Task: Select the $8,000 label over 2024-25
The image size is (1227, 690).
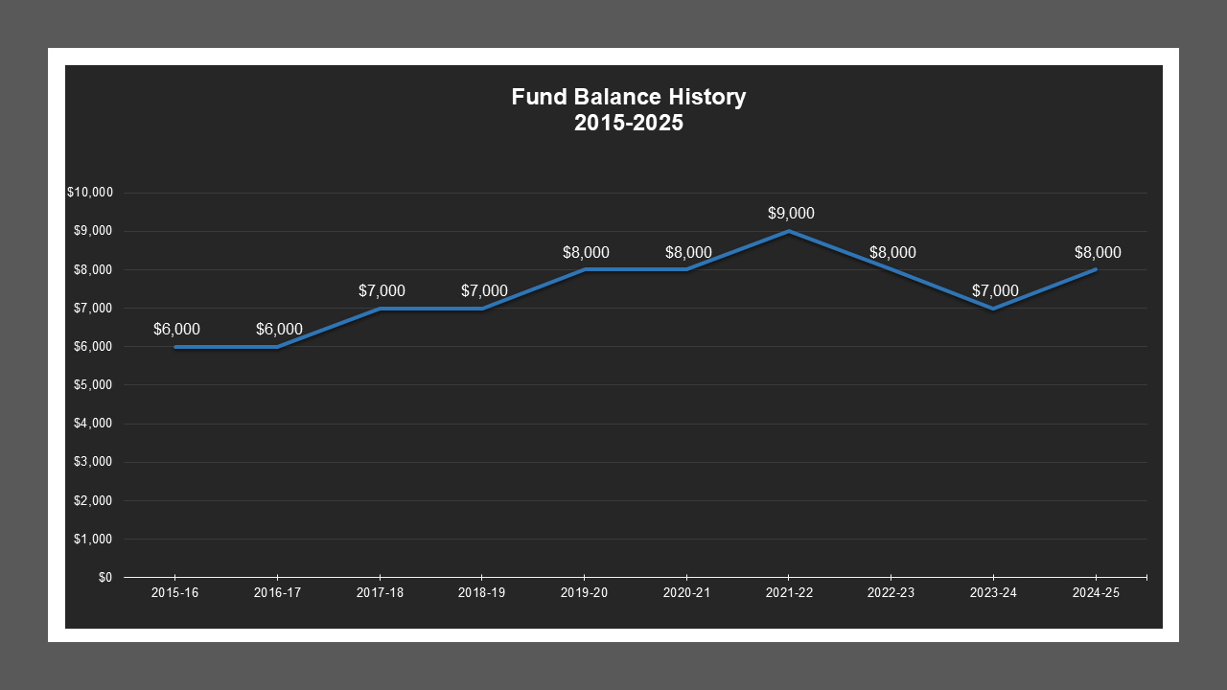Action: click(1098, 252)
